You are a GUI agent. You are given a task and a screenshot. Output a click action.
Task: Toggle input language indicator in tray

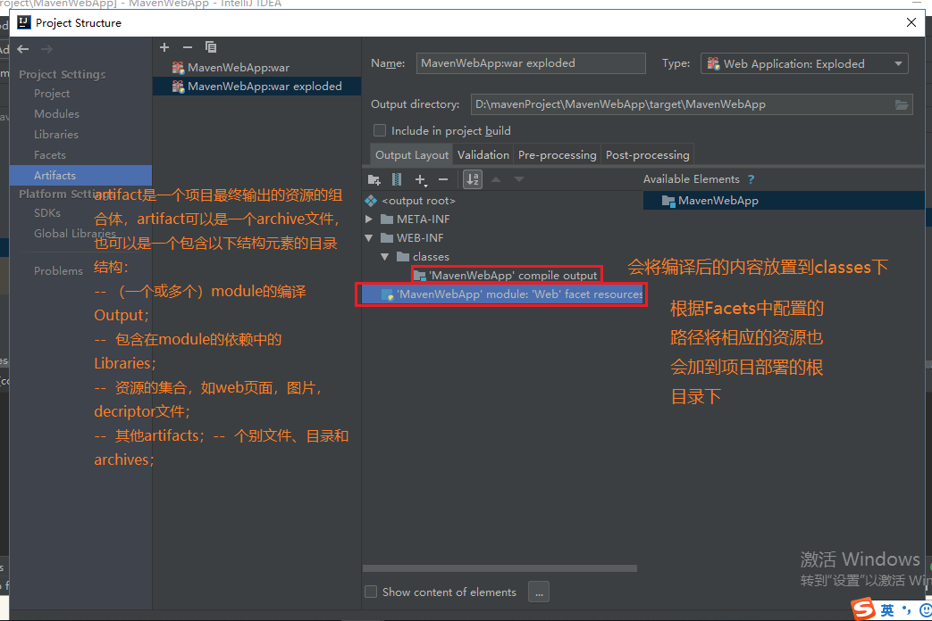886,610
